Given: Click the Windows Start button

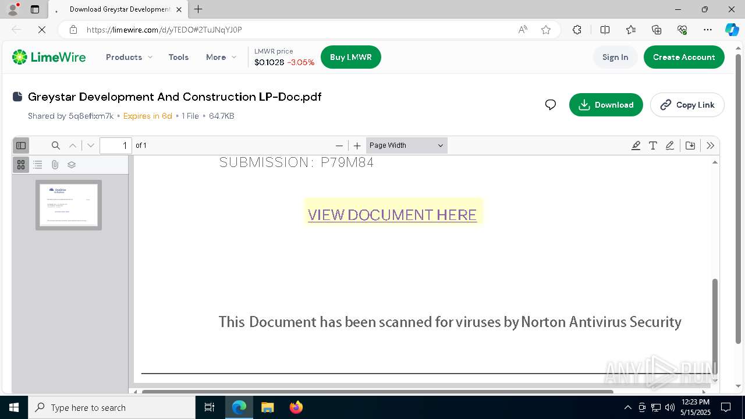Looking at the screenshot, I should [14, 407].
